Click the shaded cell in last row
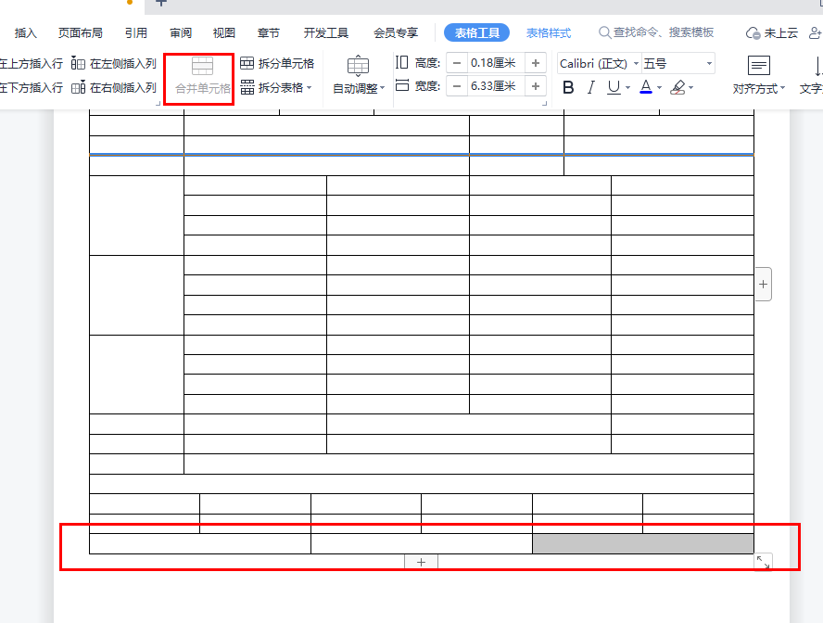This screenshot has width=823, height=623. (643, 544)
